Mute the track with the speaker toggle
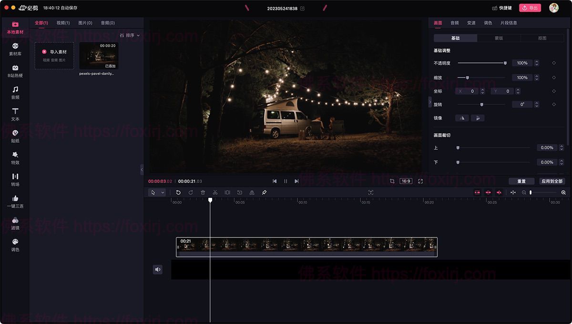This screenshot has width=572, height=324. 158,269
